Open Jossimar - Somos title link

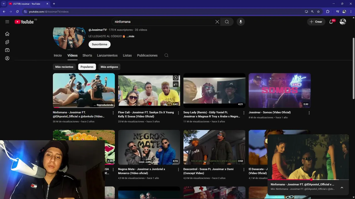pos(270,112)
